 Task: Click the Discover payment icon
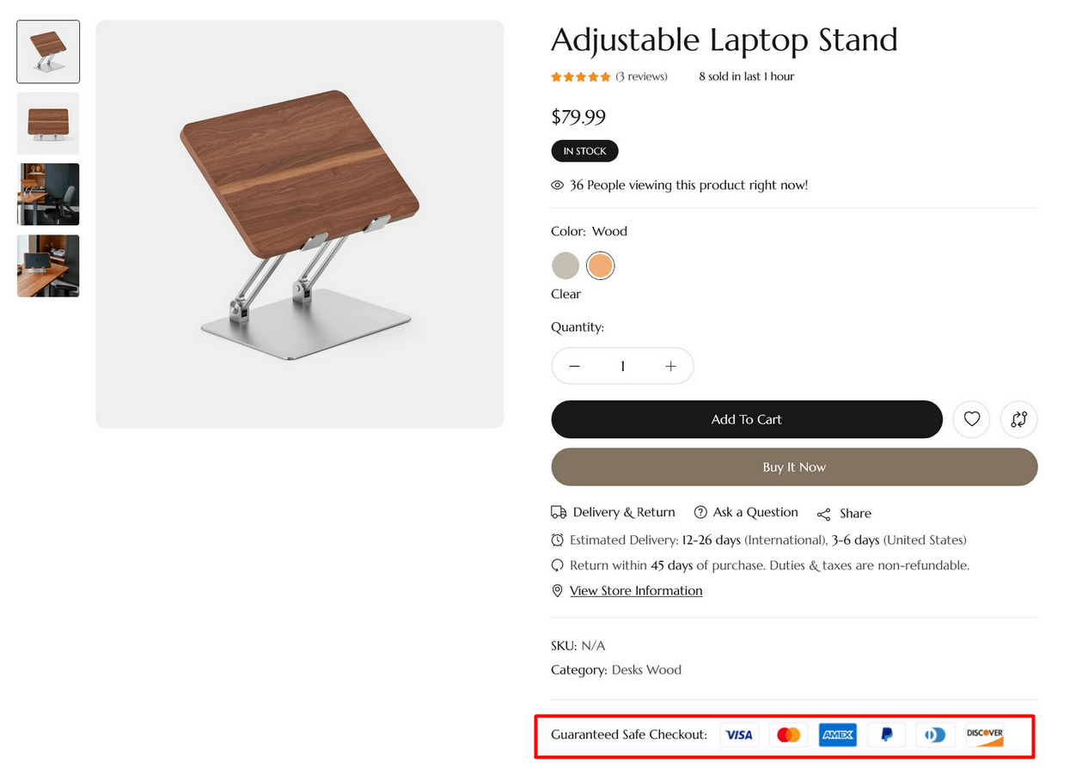coord(985,734)
